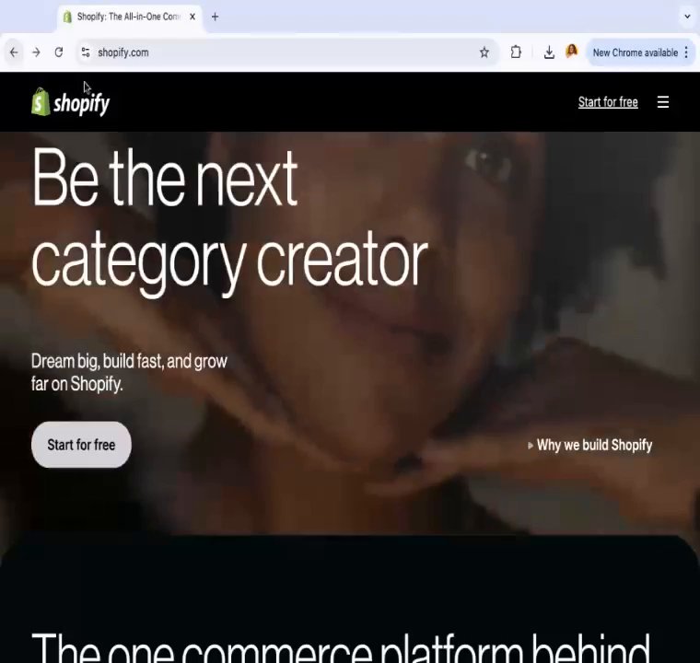This screenshot has height=663, width=700.
Task: Open the Extensions puzzle icon
Action: click(x=516, y=52)
